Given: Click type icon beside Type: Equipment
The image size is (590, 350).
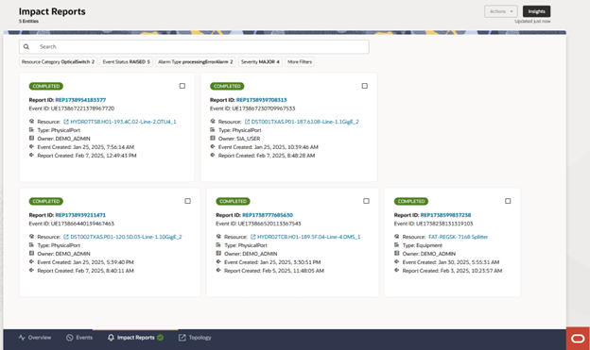Looking at the screenshot, I should click(396, 245).
